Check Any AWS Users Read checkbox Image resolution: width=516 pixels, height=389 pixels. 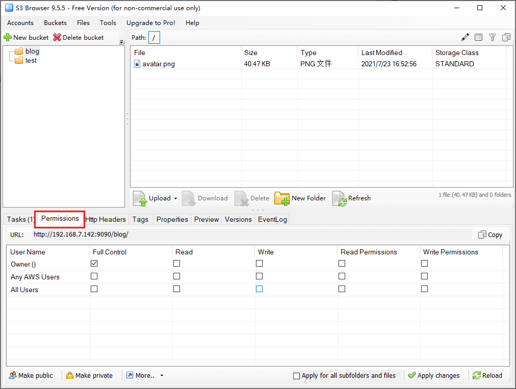click(177, 276)
